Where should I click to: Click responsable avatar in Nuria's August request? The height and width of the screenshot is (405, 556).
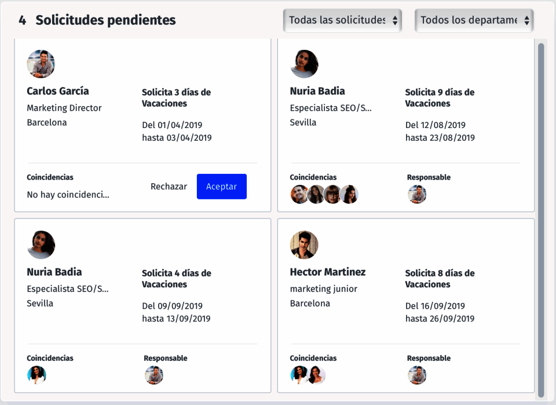(417, 195)
